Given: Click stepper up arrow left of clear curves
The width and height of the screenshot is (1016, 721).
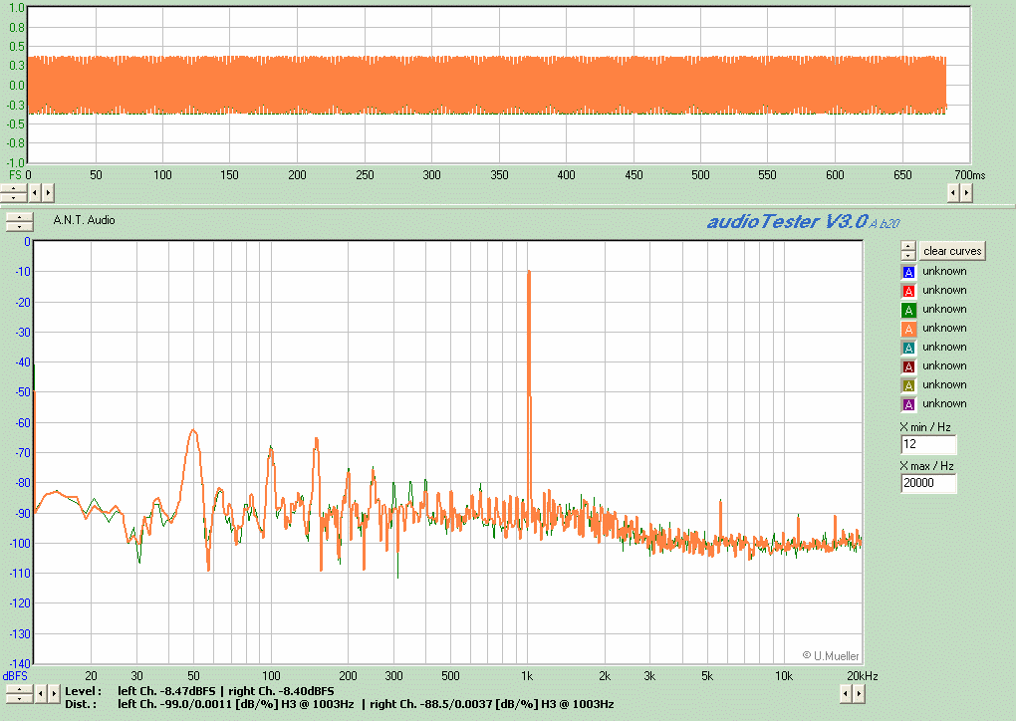Looking at the screenshot, I should [x=907, y=246].
